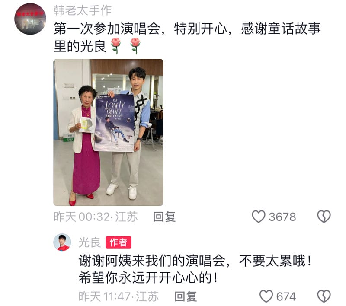Tap the first rose emoji after 光良
The image size is (346, 306).
[x=116, y=46]
